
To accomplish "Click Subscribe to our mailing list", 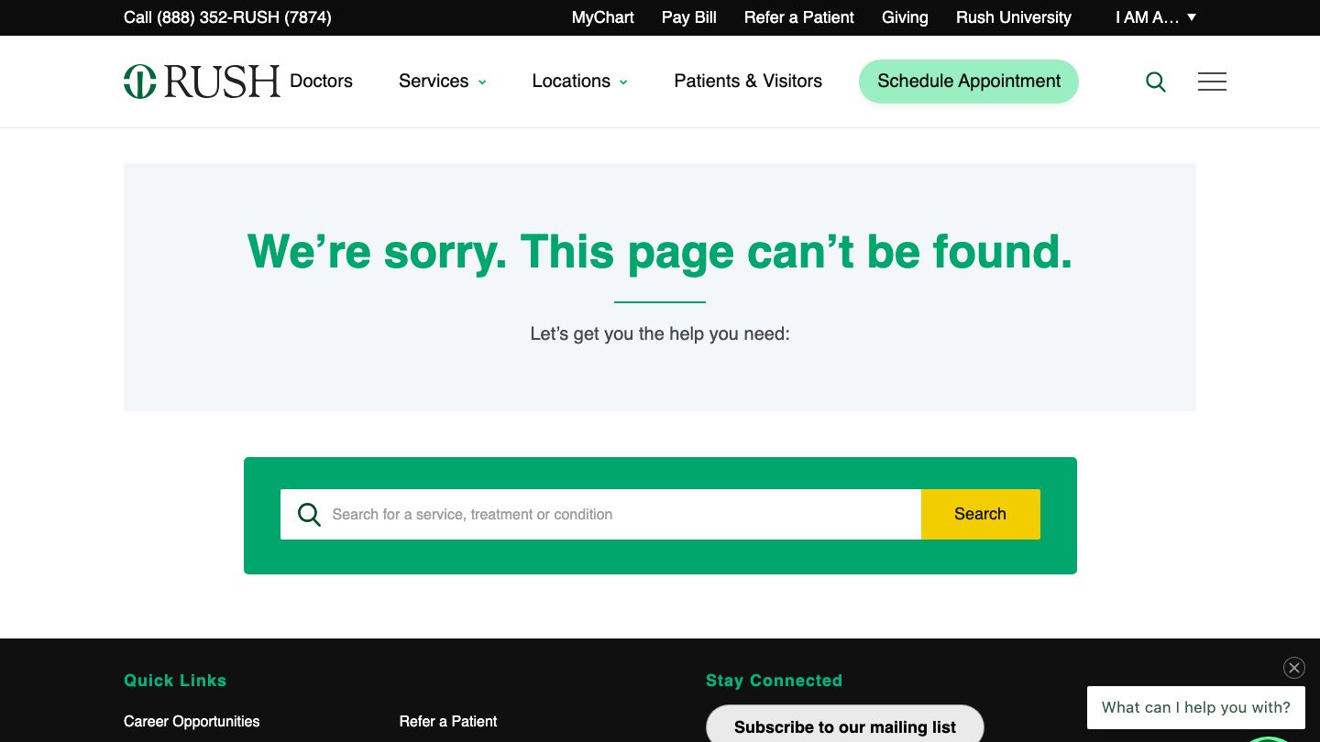I will click(844, 726).
